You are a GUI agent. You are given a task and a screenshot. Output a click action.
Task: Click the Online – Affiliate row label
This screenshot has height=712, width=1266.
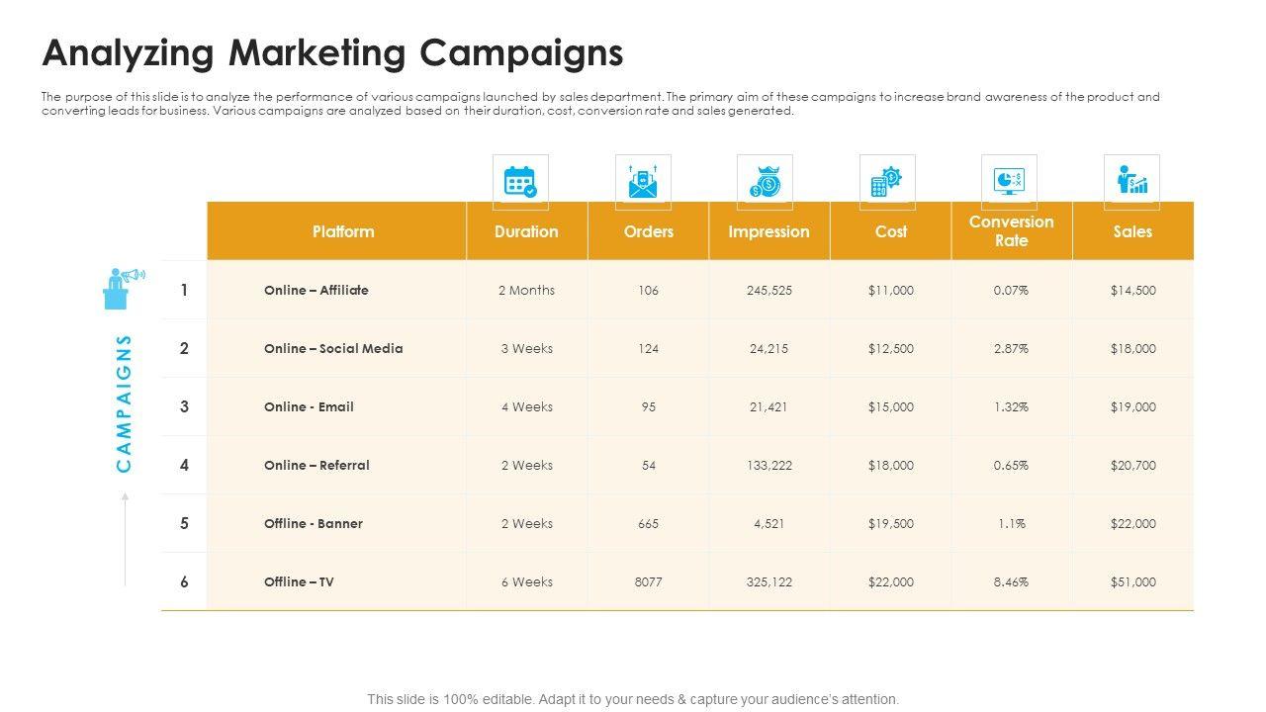(316, 291)
